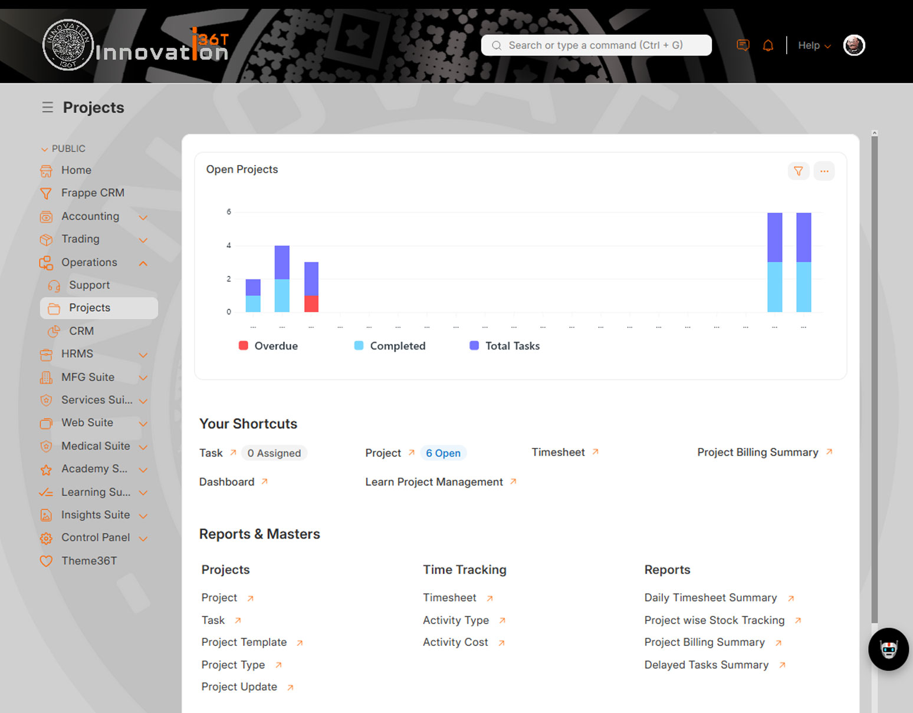Click the hamburger sidebar toggle icon
913x713 pixels.
[x=47, y=107]
